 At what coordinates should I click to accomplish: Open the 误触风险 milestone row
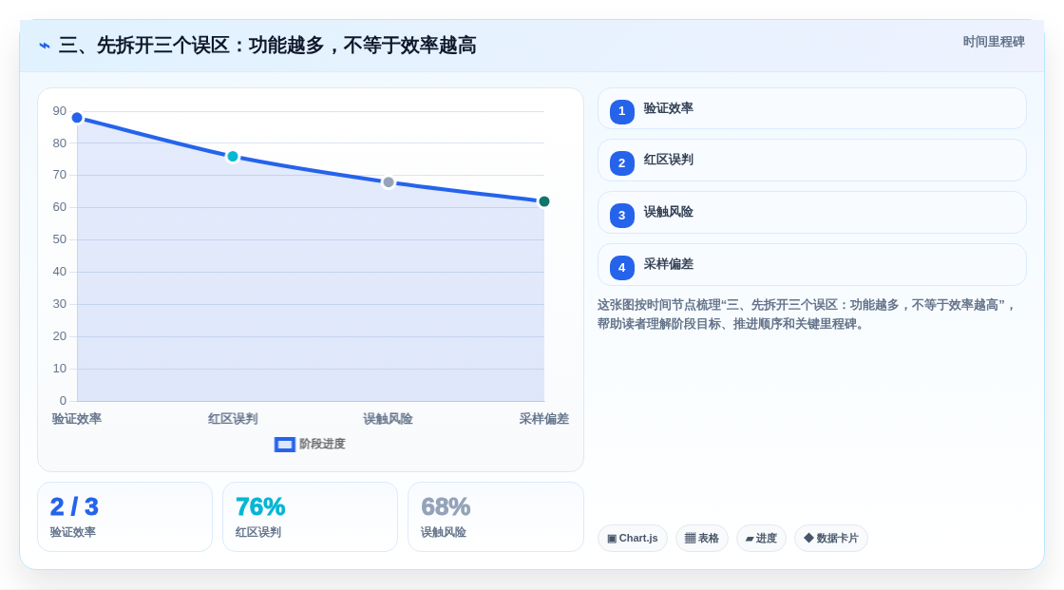click(x=811, y=213)
